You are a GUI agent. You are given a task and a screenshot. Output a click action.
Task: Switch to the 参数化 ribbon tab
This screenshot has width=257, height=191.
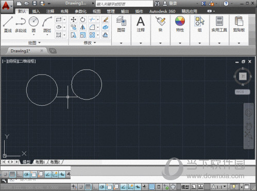80,11
